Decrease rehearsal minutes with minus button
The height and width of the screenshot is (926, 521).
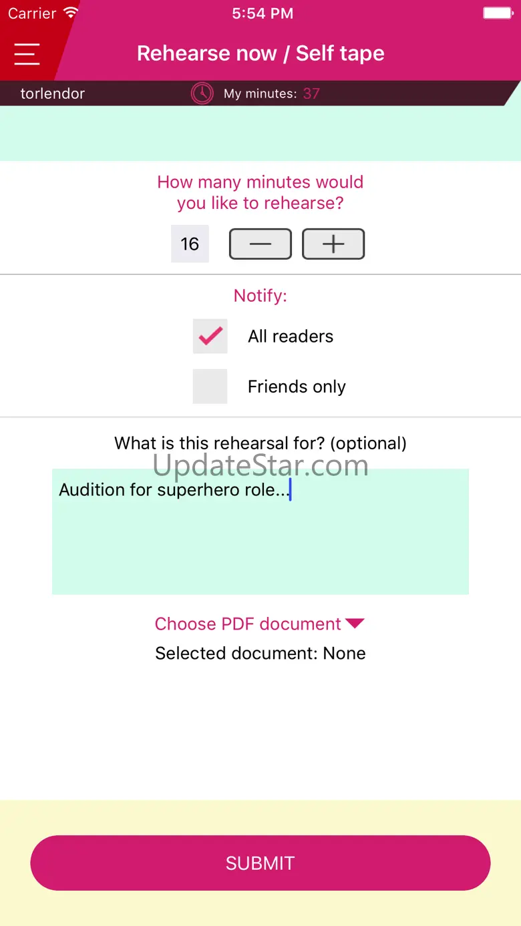point(260,244)
